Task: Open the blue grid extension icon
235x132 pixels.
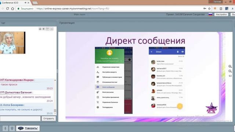Action: pos(227,8)
